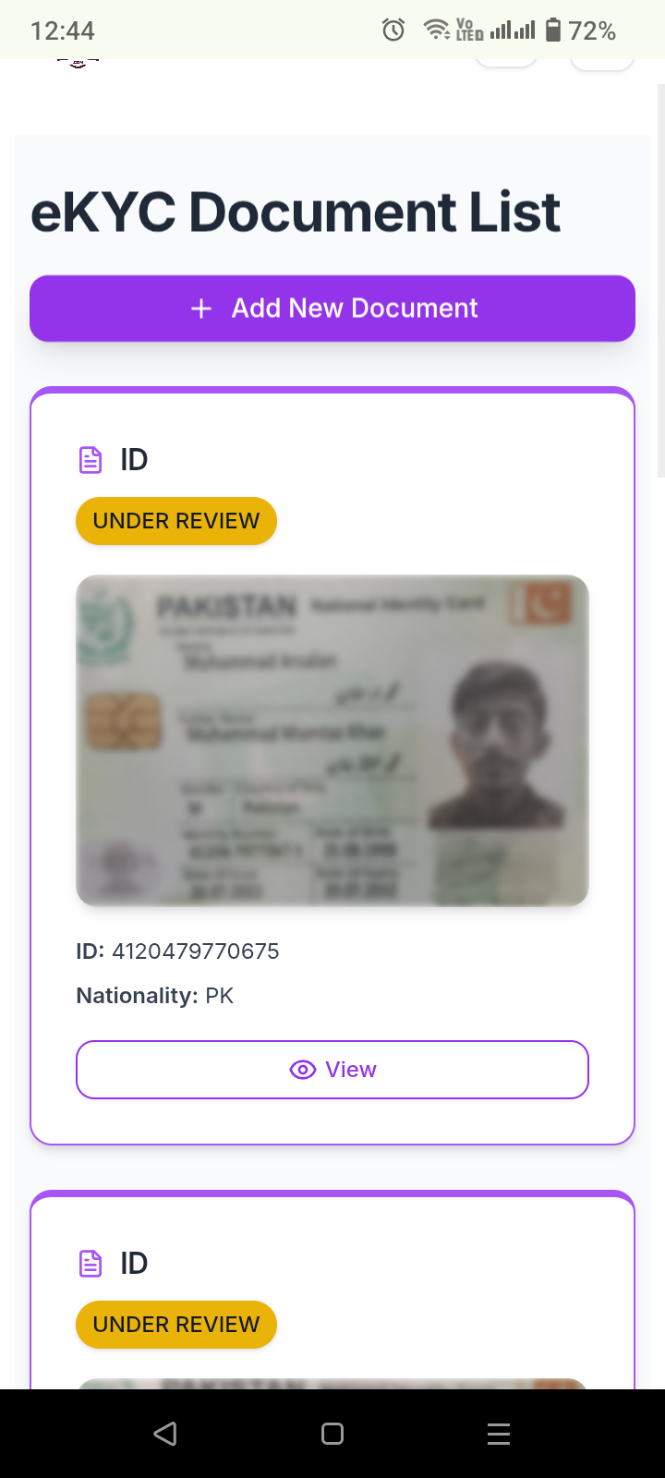
Task: Tap the alarm clock status icon
Action: pyautogui.click(x=393, y=30)
